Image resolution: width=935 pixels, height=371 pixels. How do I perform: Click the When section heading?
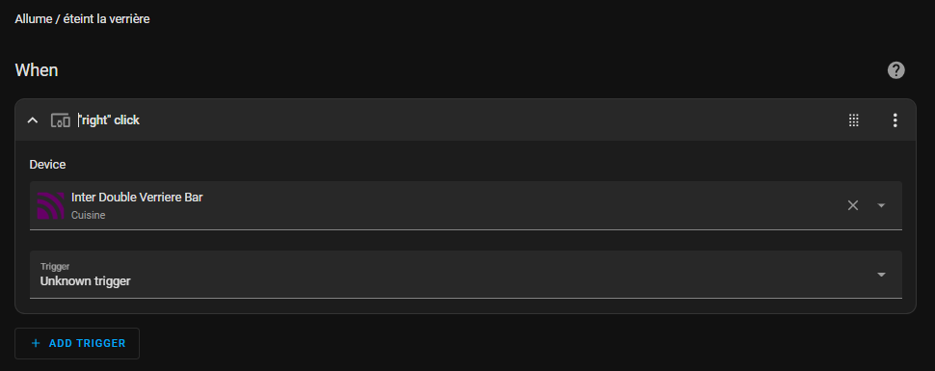pyautogui.click(x=37, y=70)
